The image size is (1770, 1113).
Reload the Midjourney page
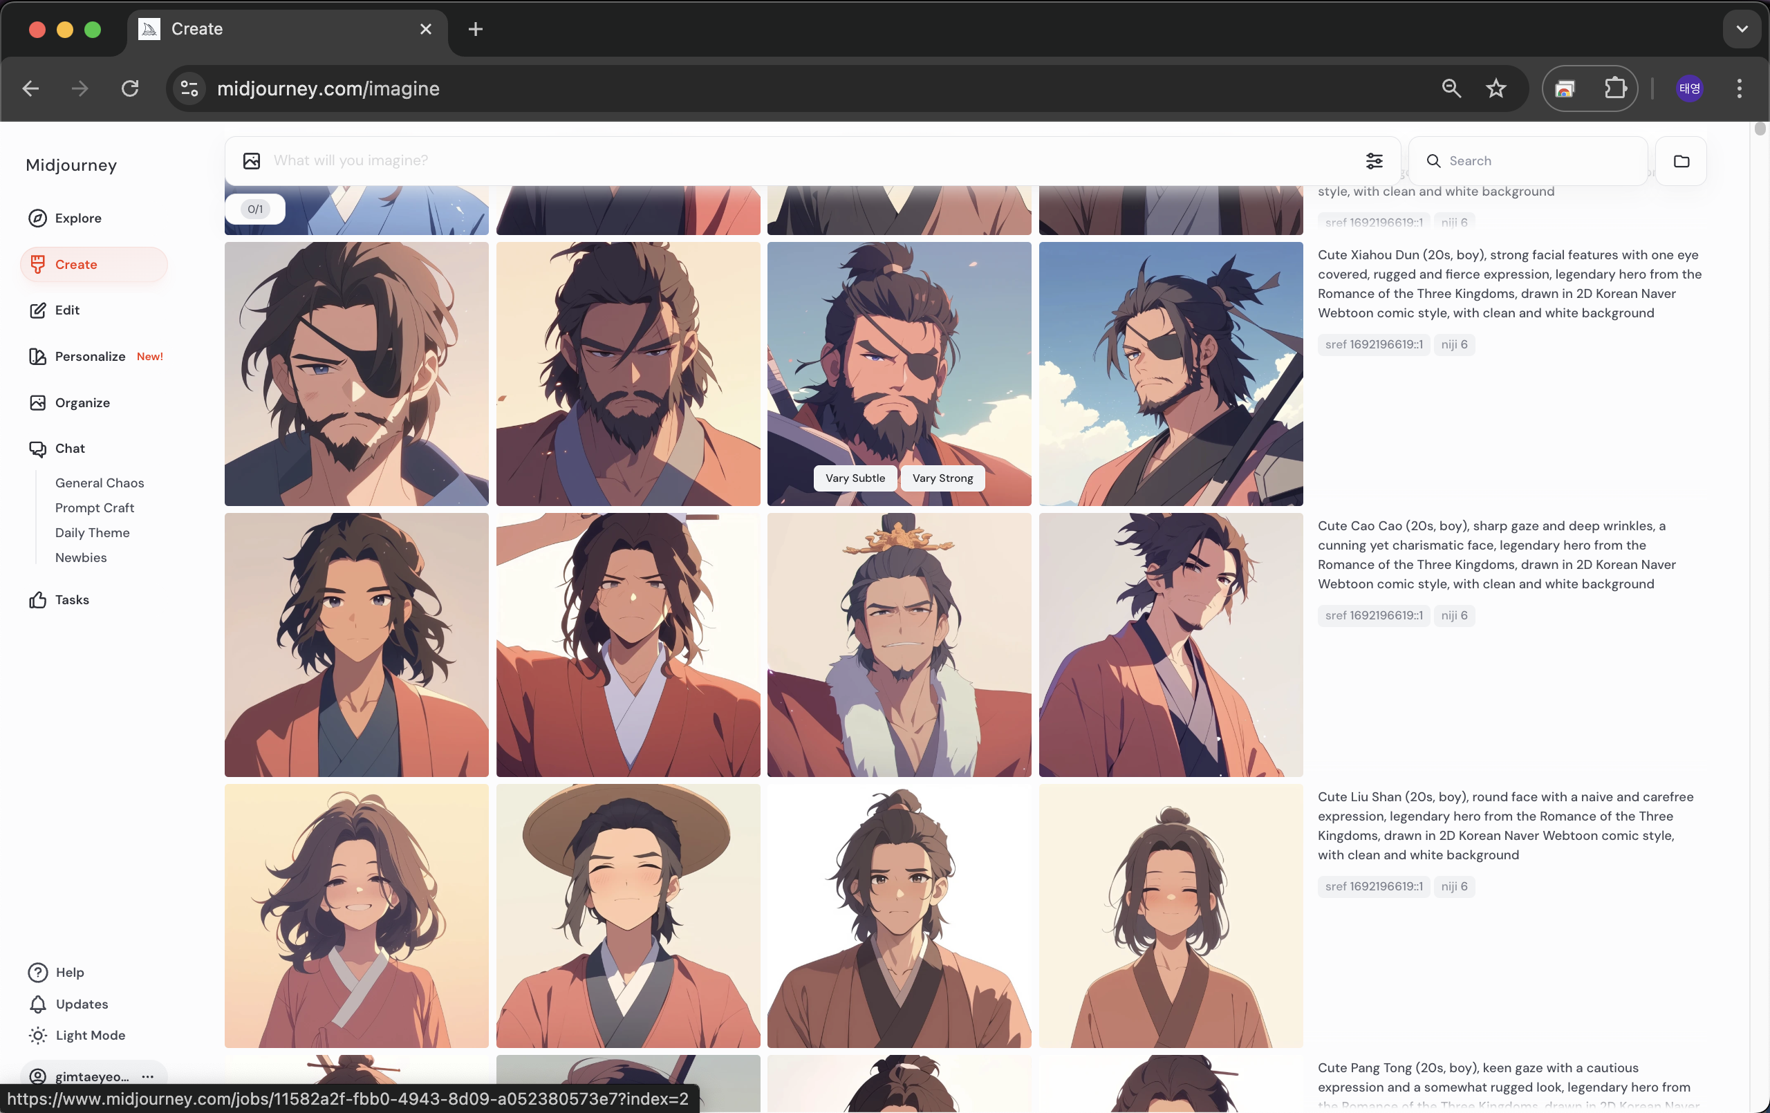(130, 89)
